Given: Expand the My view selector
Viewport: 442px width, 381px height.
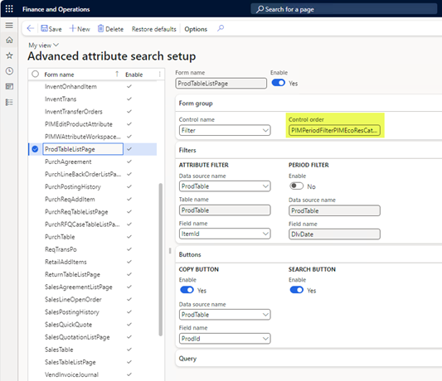Looking at the screenshot, I should click(x=43, y=45).
